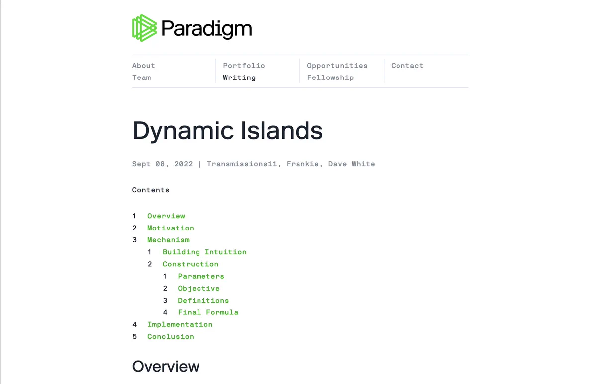Screen dimensions: 597x384
Task: Open the About navigation link
Action: click(144, 66)
